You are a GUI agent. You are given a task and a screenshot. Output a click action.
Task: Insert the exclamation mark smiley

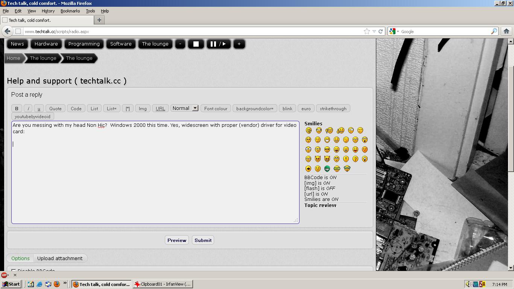click(346, 159)
